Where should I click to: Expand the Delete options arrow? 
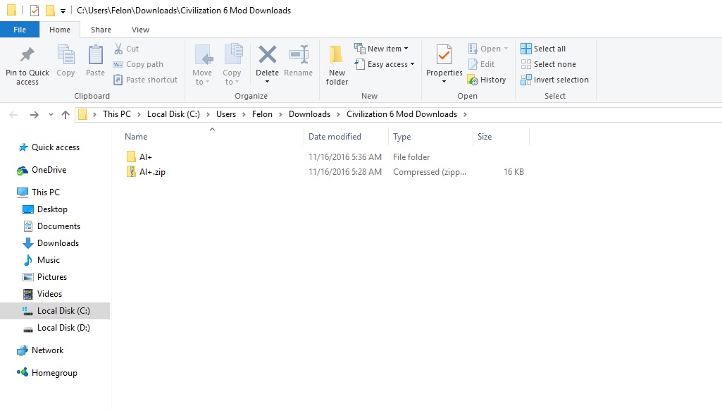tap(267, 82)
